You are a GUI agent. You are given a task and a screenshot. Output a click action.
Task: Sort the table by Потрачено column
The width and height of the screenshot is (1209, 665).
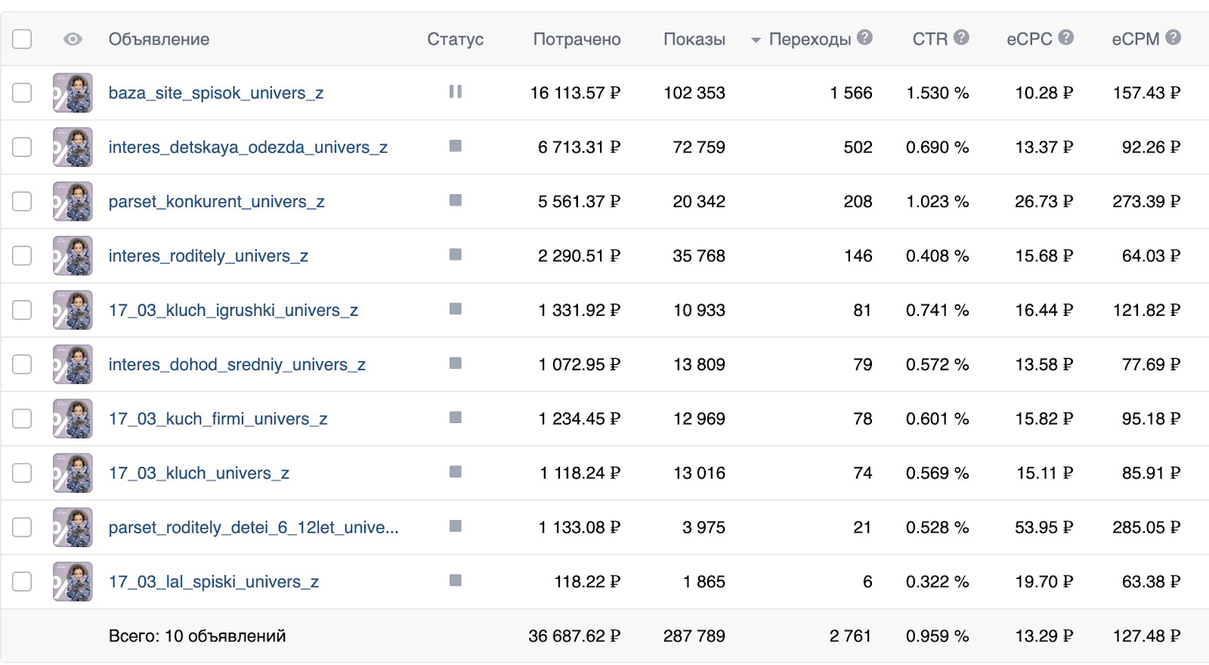(x=577, y=39)
